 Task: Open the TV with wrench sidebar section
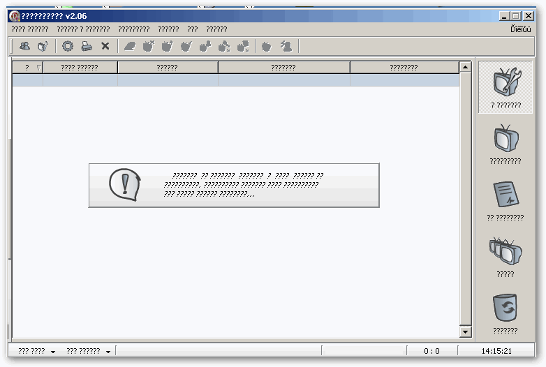[505, 87]
